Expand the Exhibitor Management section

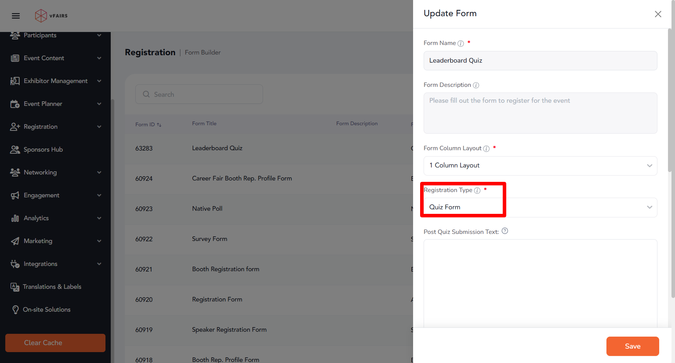coord(55,81)
